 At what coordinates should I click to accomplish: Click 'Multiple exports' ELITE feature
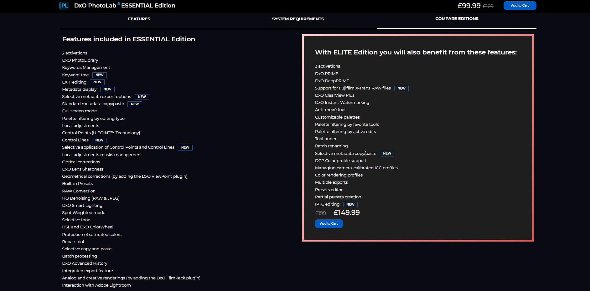(x=331, y=182)
